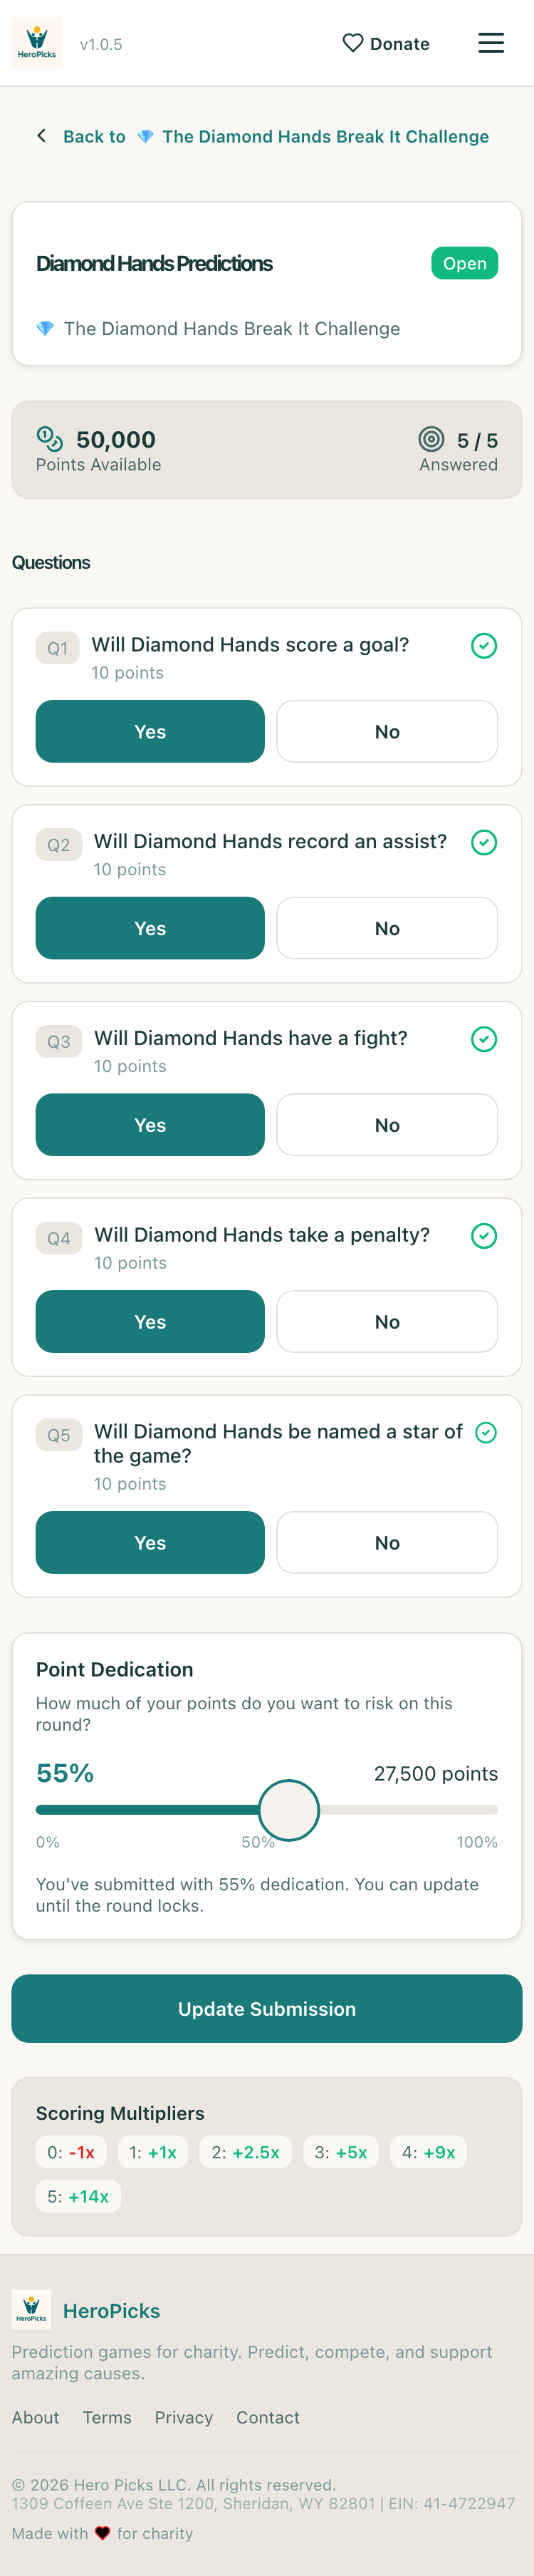Viewport: 534px width, 2576px height.
Task: Click the HeroPicks logo in header
Action: coord(37,43)
